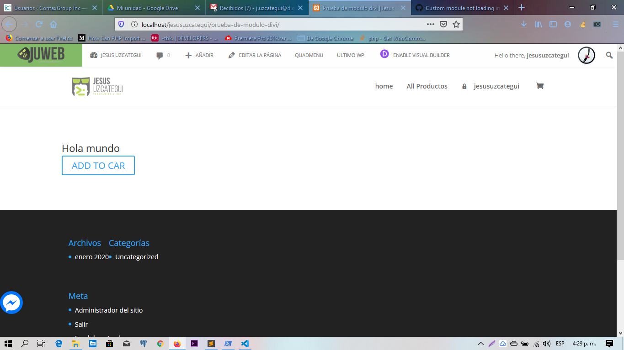Screen dimensions: 624x350
Task: Click the padlock icon beside jesusuzcategui menu item
Action: [x=464, y=86]
